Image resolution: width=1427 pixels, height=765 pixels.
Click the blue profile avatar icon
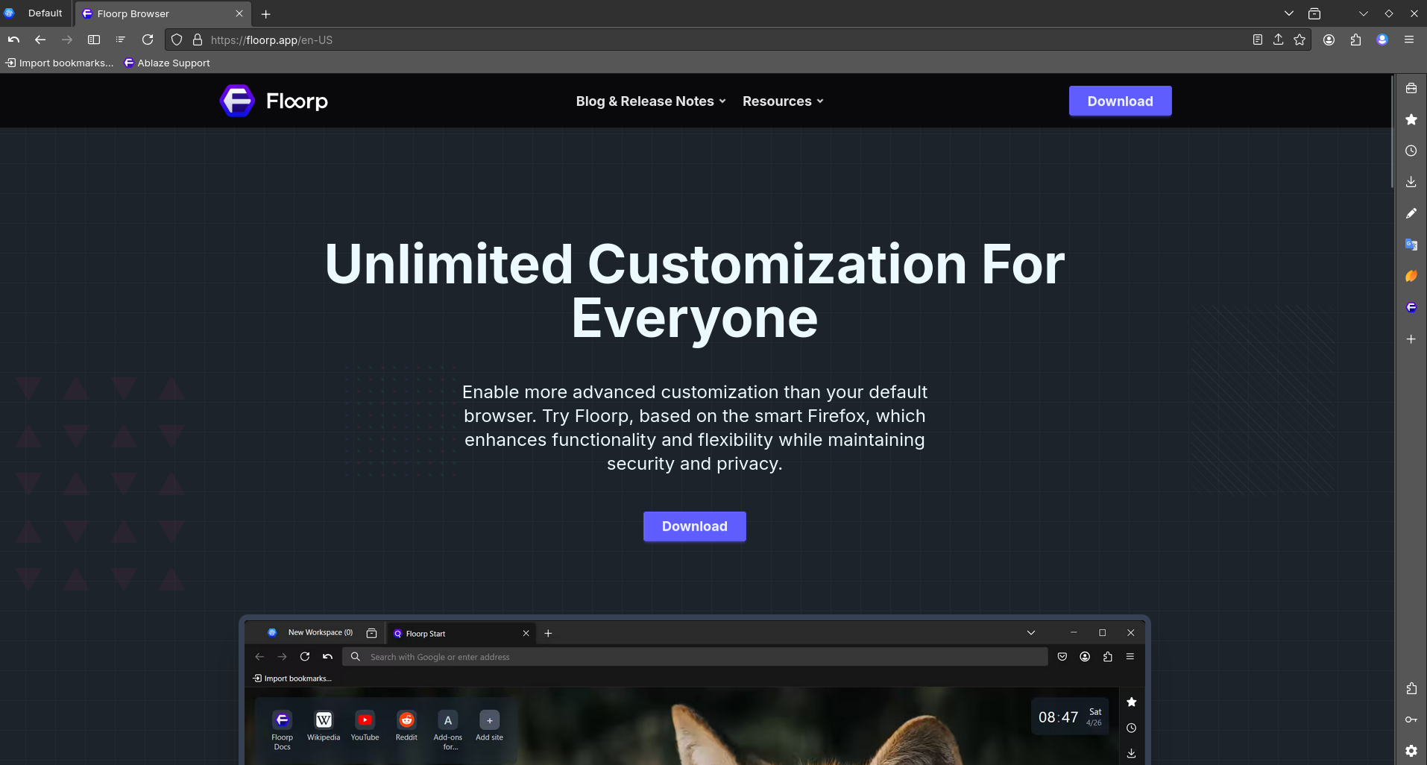coord(1382,40)
